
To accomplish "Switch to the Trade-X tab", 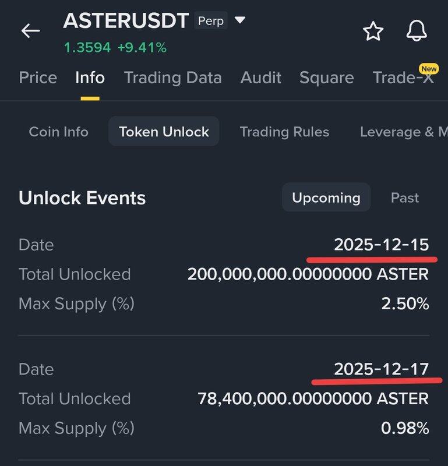I will pyautogui.click(x=403, y=77).
